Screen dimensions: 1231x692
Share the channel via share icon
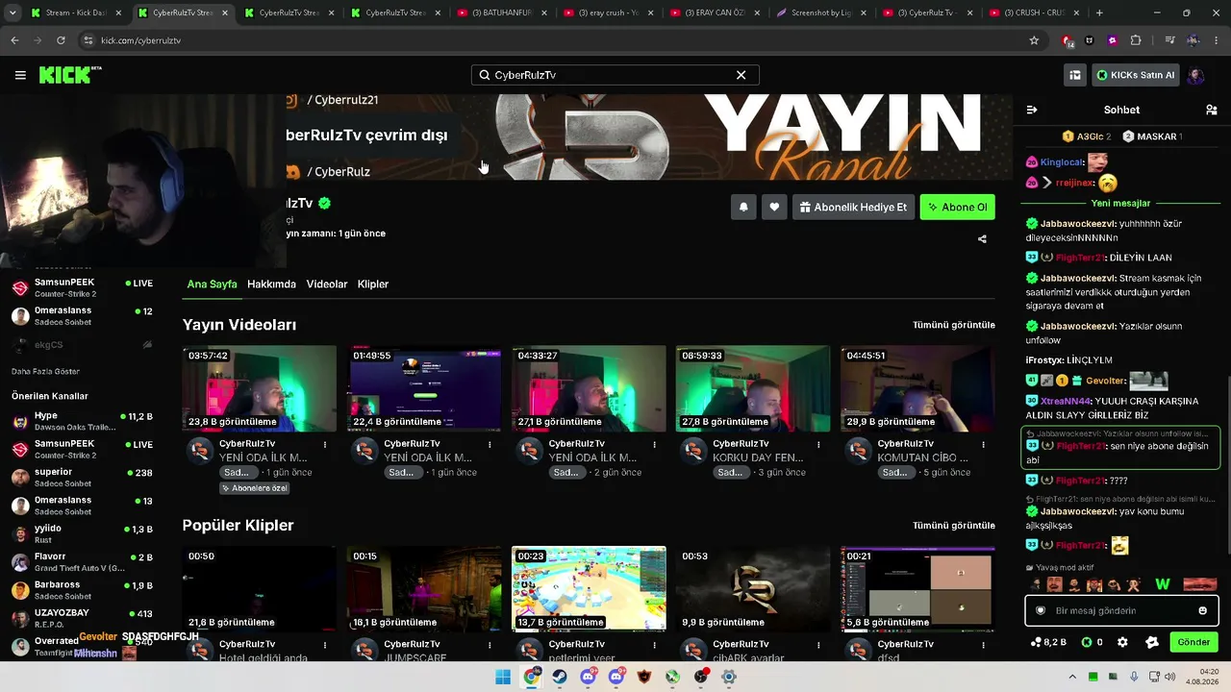(982, 239)
